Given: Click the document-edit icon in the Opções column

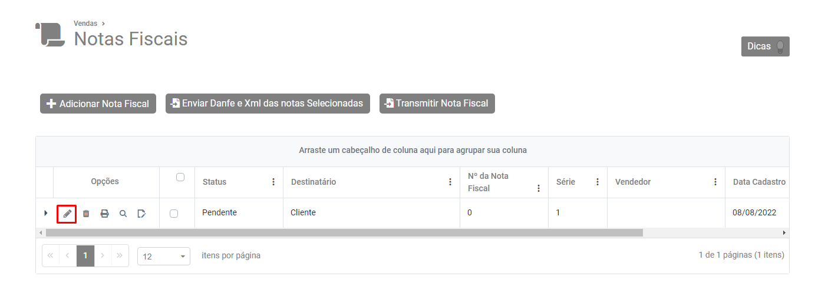Looking at the screenshot, I should click(141, 214).
